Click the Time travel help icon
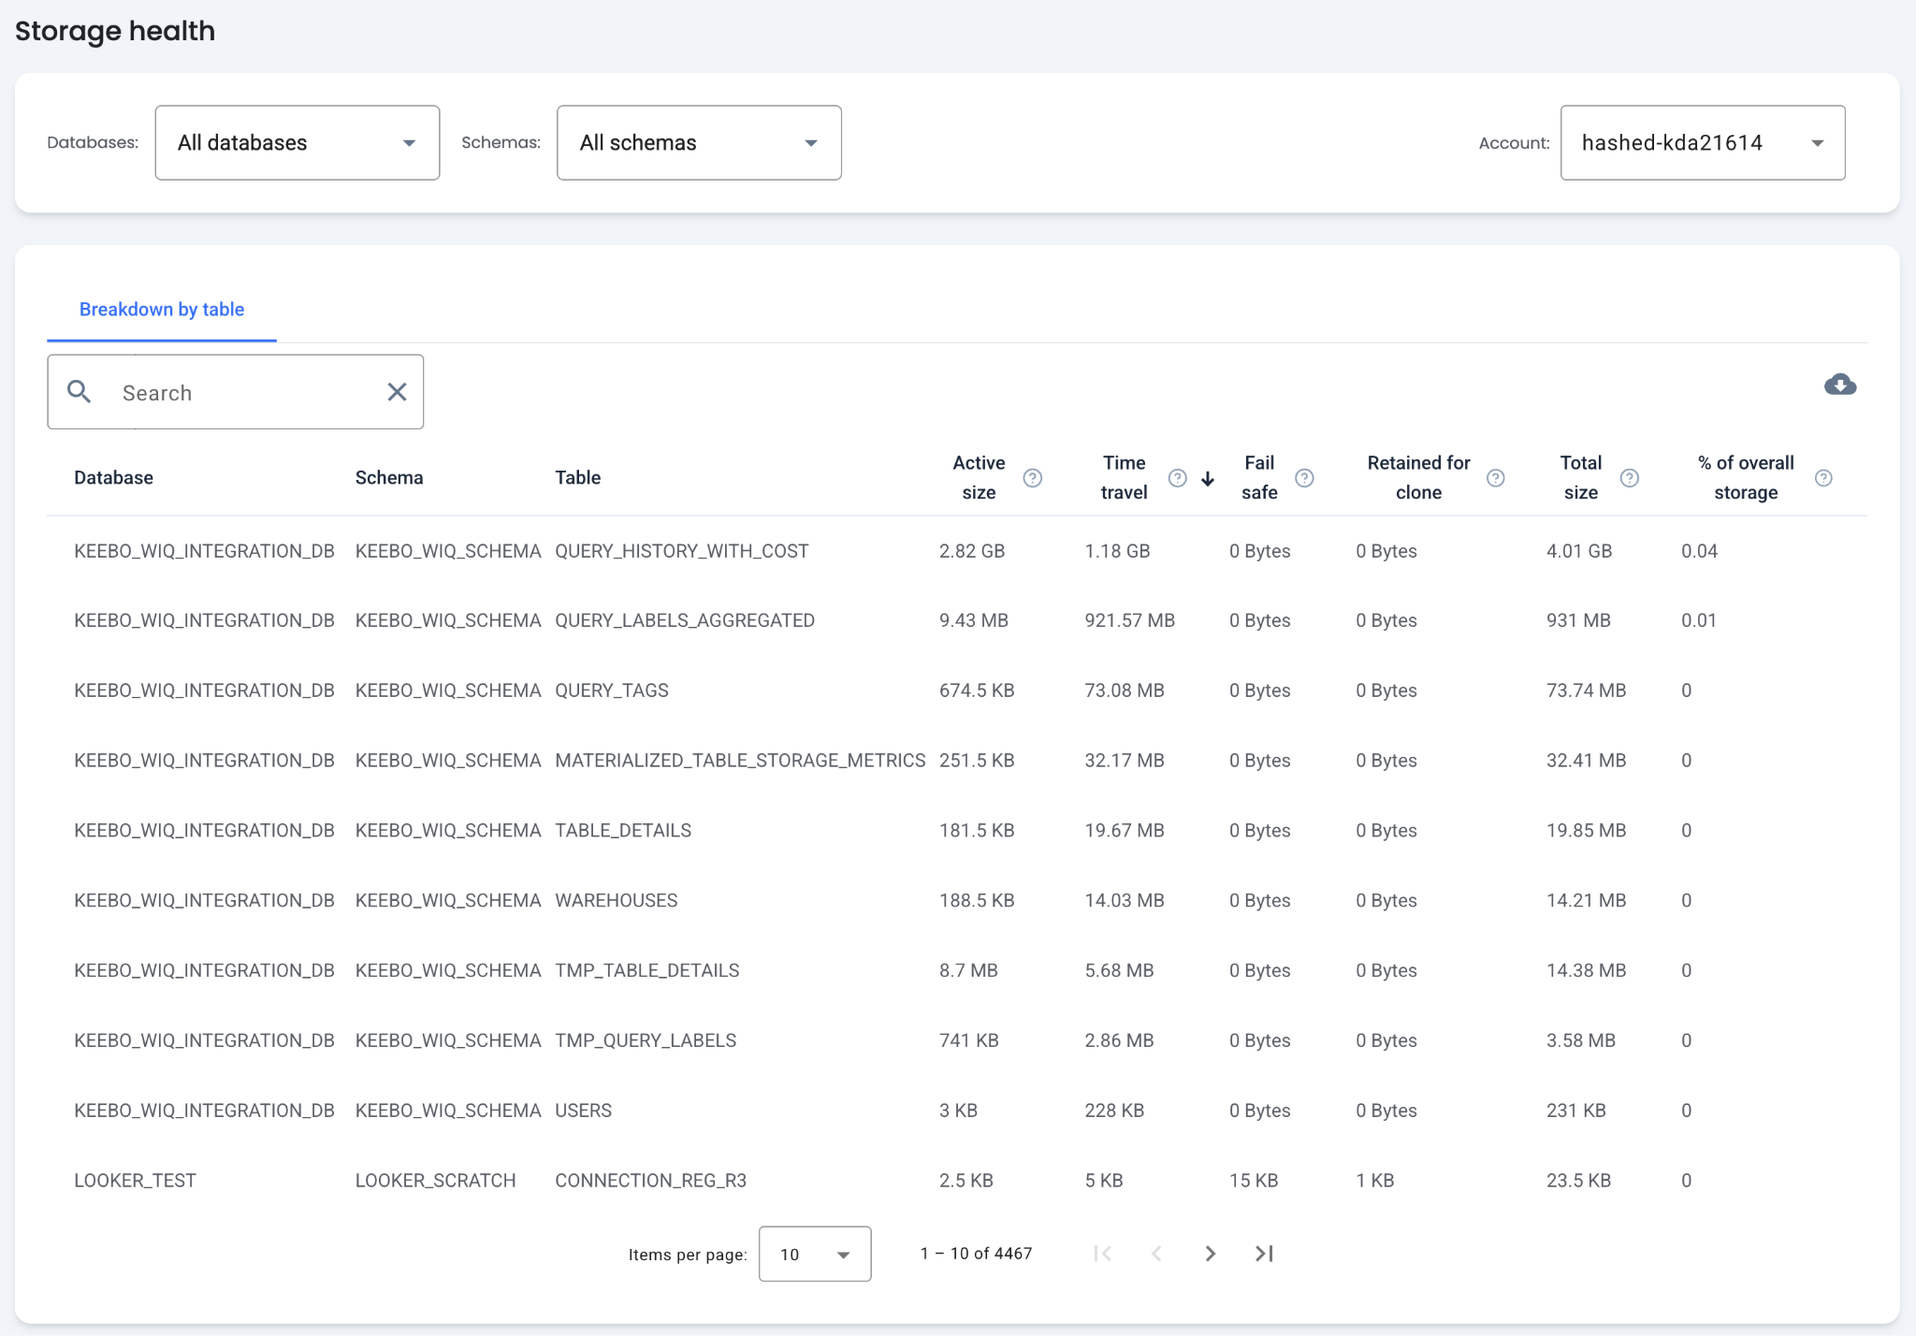 pos(1177,478)
